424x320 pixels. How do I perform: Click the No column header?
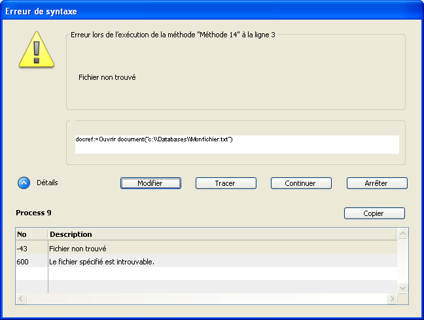tap(31, 234)
